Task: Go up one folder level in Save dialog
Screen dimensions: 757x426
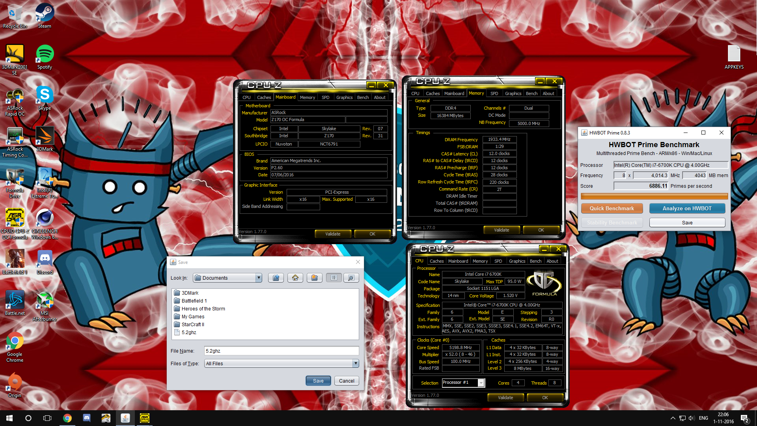Action: [276, 278]
